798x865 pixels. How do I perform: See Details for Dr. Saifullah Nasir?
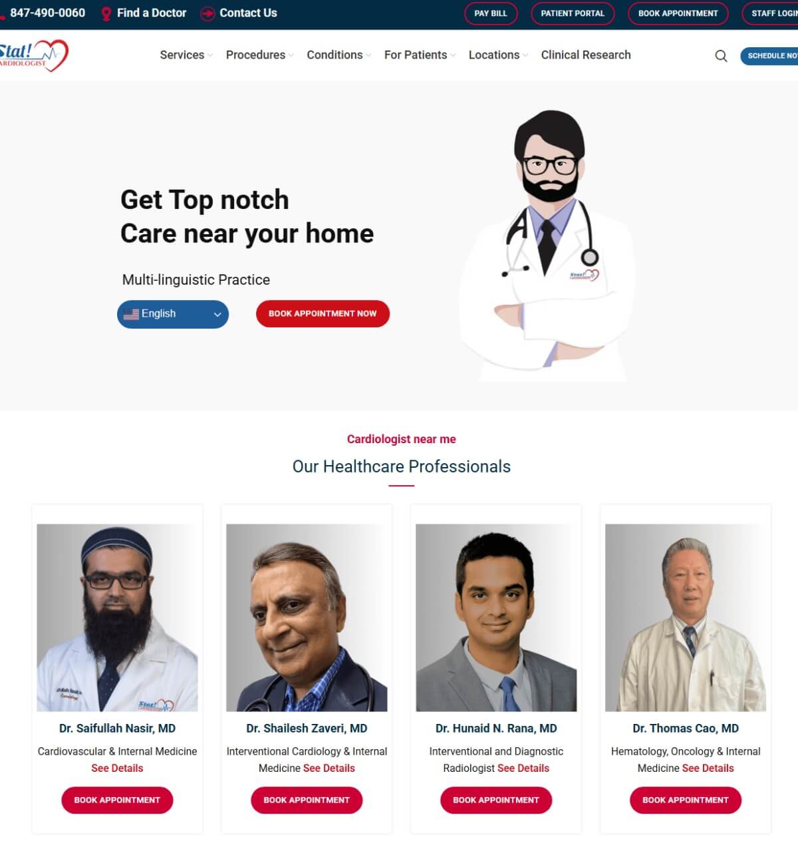117,768
